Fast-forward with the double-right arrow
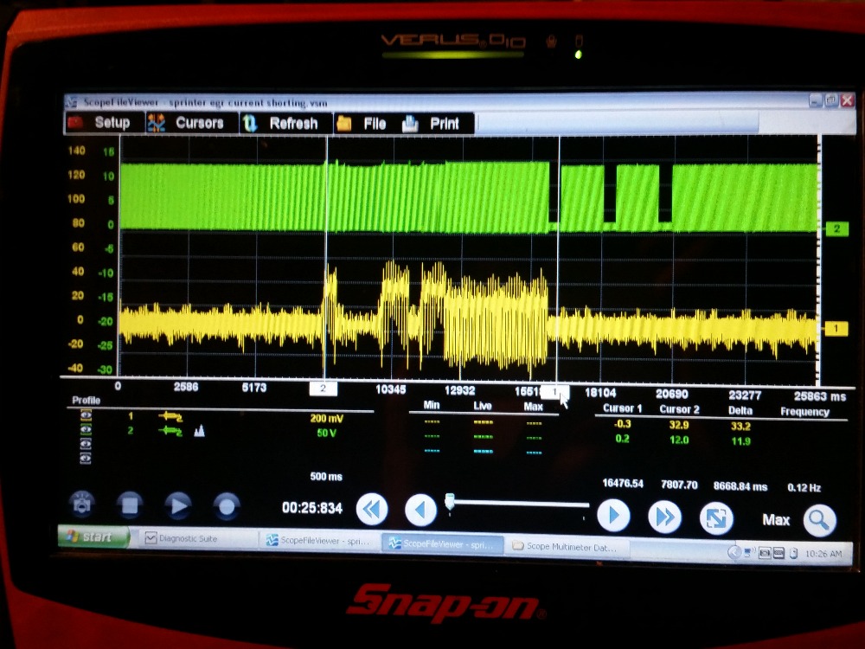This screenshot has width=865, height=649. pyautogui.click(x=664, y=517)
